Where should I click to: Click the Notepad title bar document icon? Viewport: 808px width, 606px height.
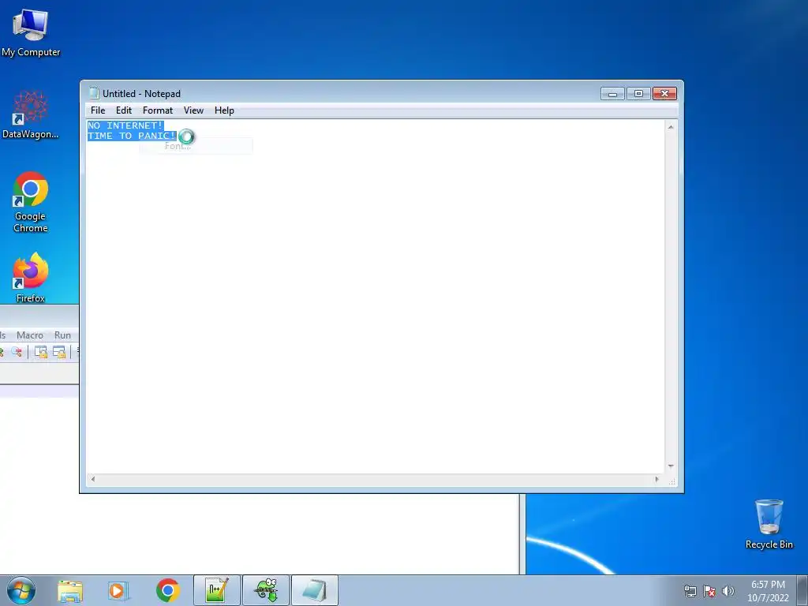click(94, 93)
